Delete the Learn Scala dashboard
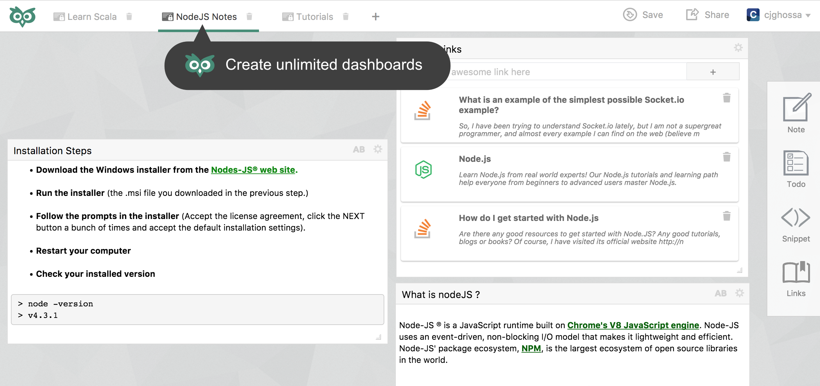This screenshot has height=386, width=820. click(x=129, y=16)
